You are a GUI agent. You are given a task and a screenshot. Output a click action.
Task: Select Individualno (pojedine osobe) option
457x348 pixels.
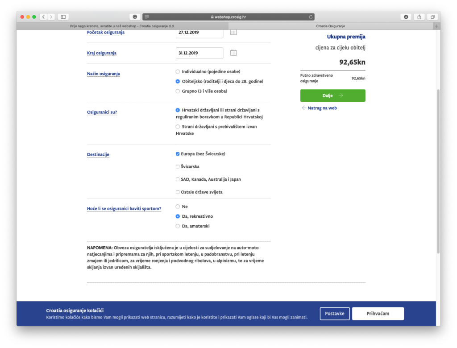178,72
